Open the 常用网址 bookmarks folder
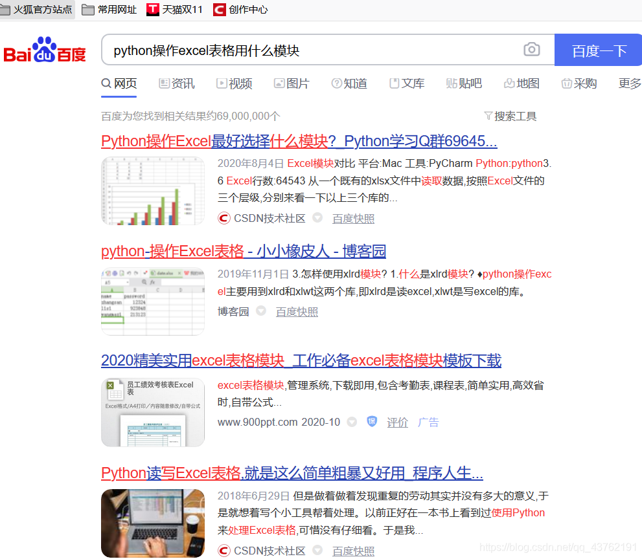 109,9
